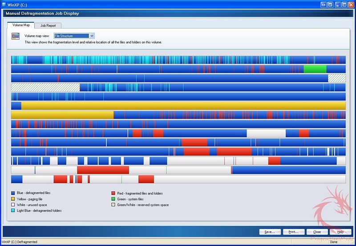The height and width of the screenshot is (246, 356).
Task: Click the double-arrow button in title bar
Action: (x=324, y=4)
